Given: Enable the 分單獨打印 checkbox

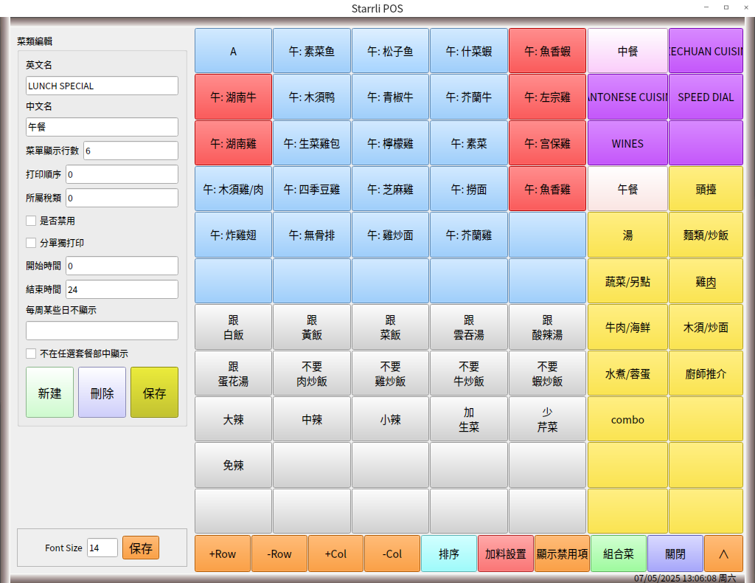Looking at the screenshot, I should (31, 243).
